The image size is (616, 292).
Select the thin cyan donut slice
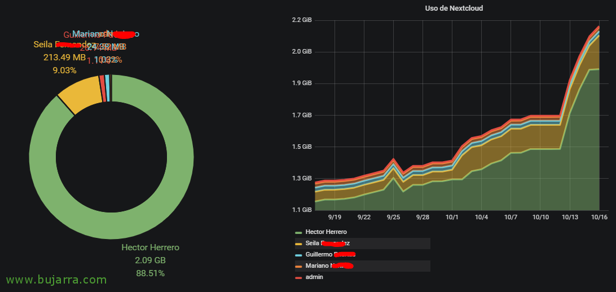click(107, 88)
